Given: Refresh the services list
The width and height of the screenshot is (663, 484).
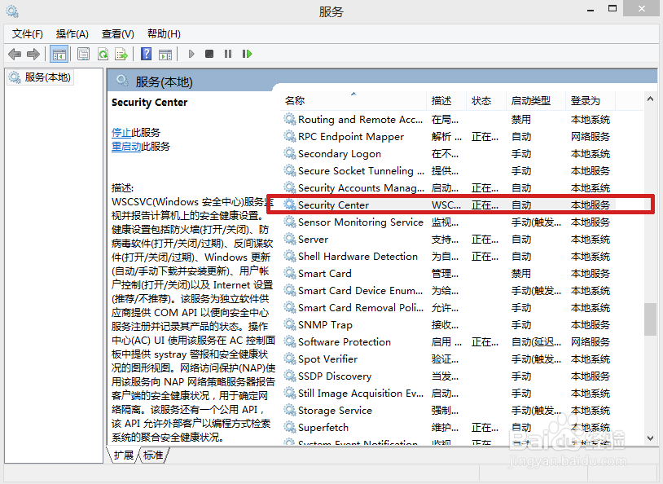Looking at the screenshot, I should [x=103, y=54].
